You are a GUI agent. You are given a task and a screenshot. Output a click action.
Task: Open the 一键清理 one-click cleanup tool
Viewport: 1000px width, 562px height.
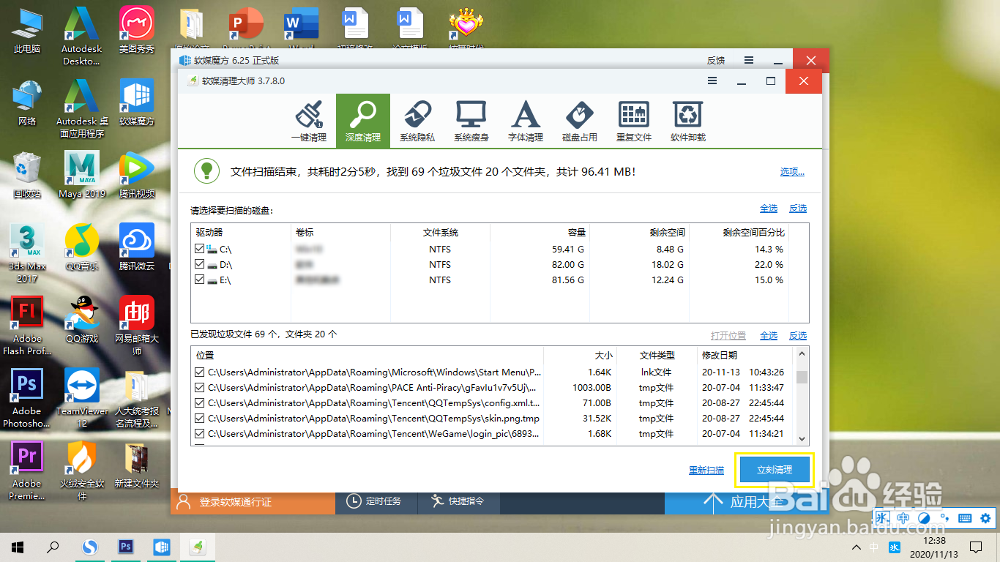309,120
